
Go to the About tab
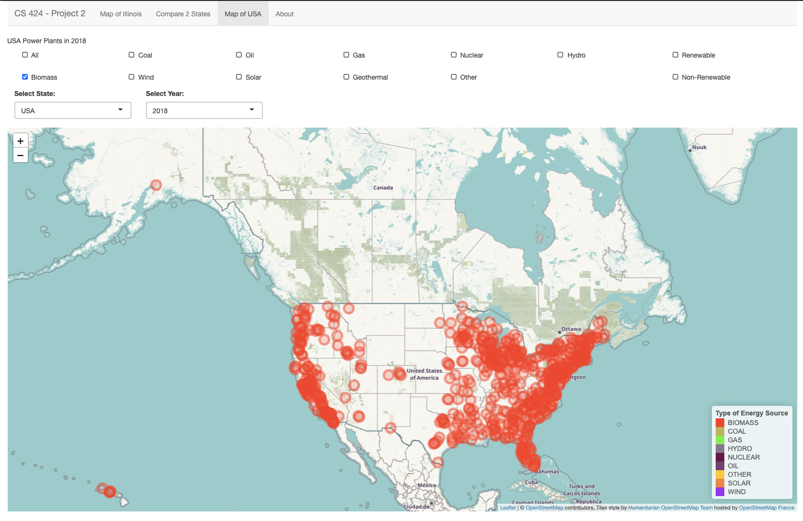[x=284, y=14]
